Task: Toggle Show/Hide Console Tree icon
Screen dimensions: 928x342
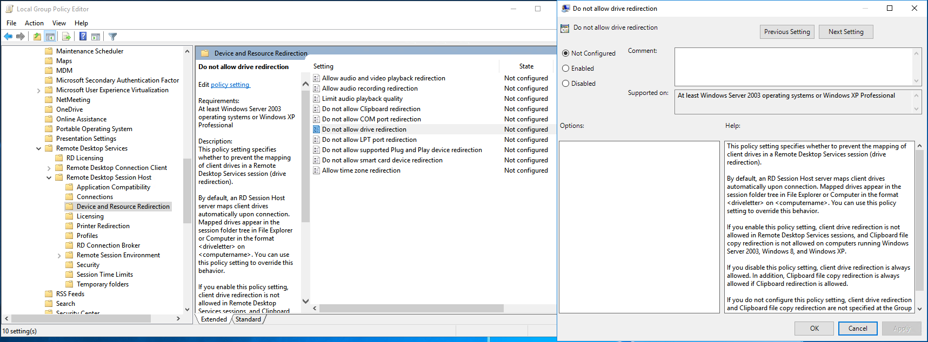Action: [50, 37]
